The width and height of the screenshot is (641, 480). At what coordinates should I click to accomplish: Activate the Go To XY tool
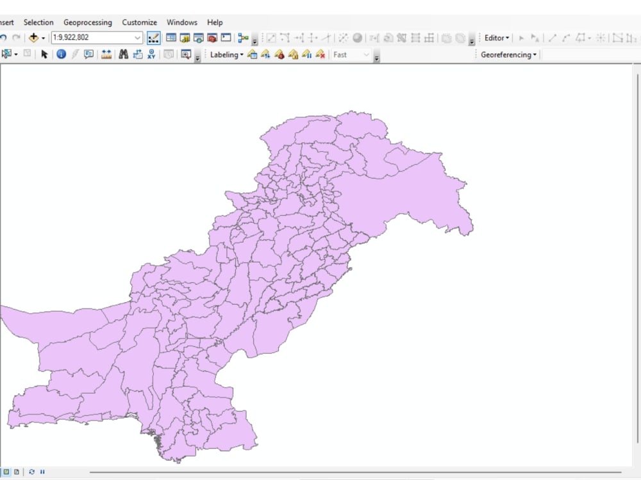click(x=152, y=54)
